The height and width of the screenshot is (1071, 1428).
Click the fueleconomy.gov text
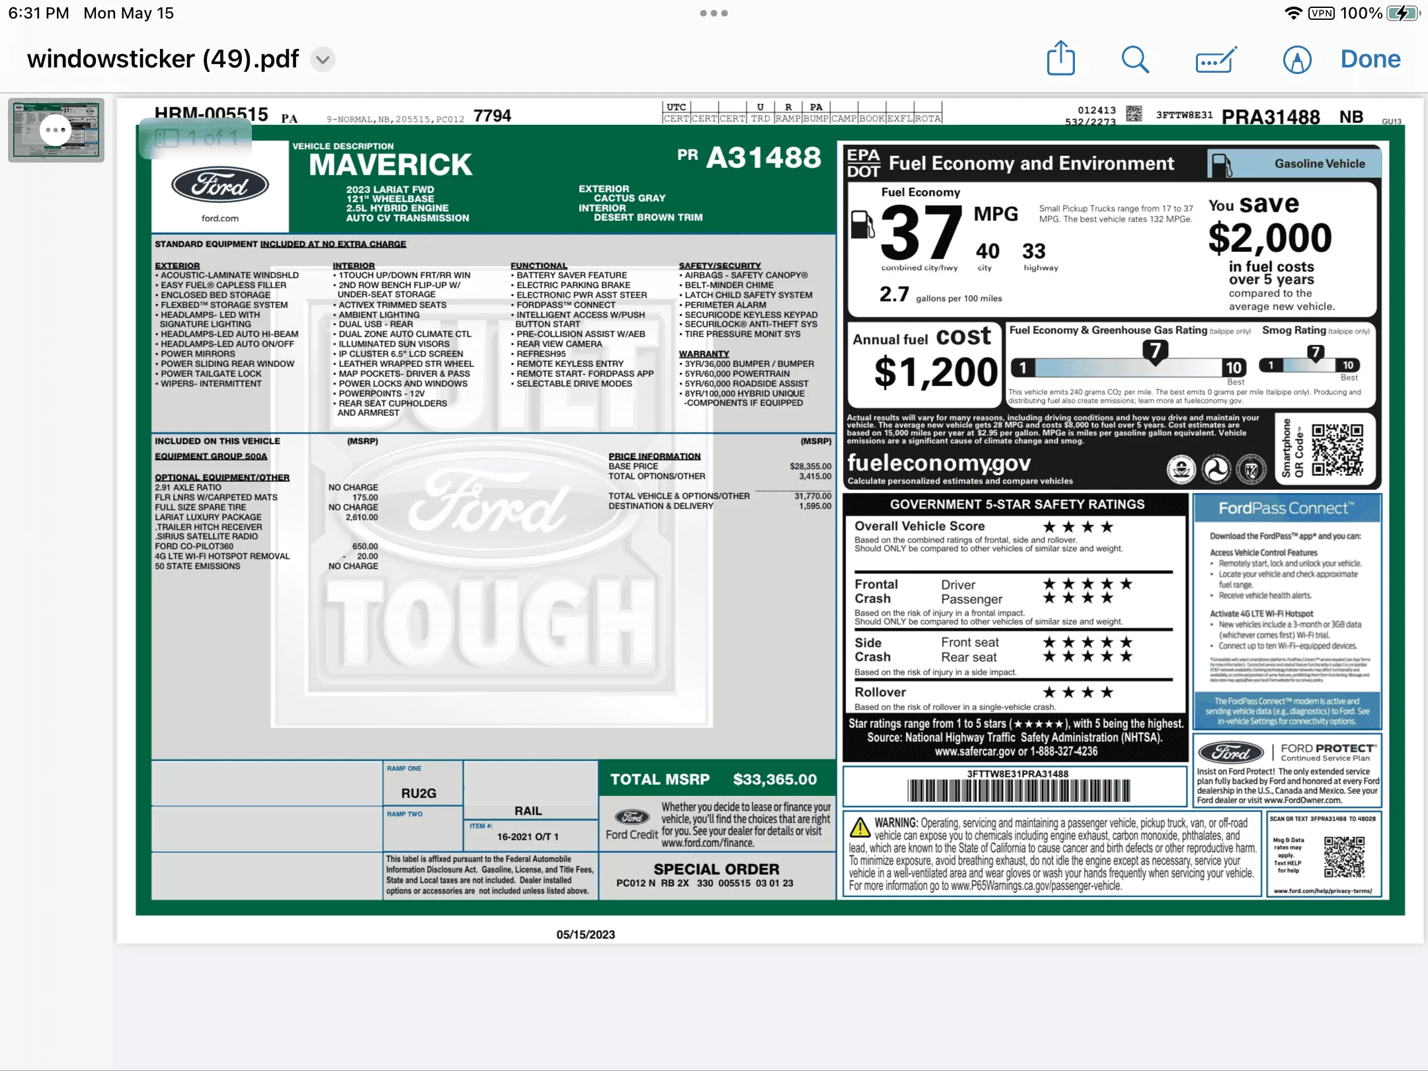[939, 463]
